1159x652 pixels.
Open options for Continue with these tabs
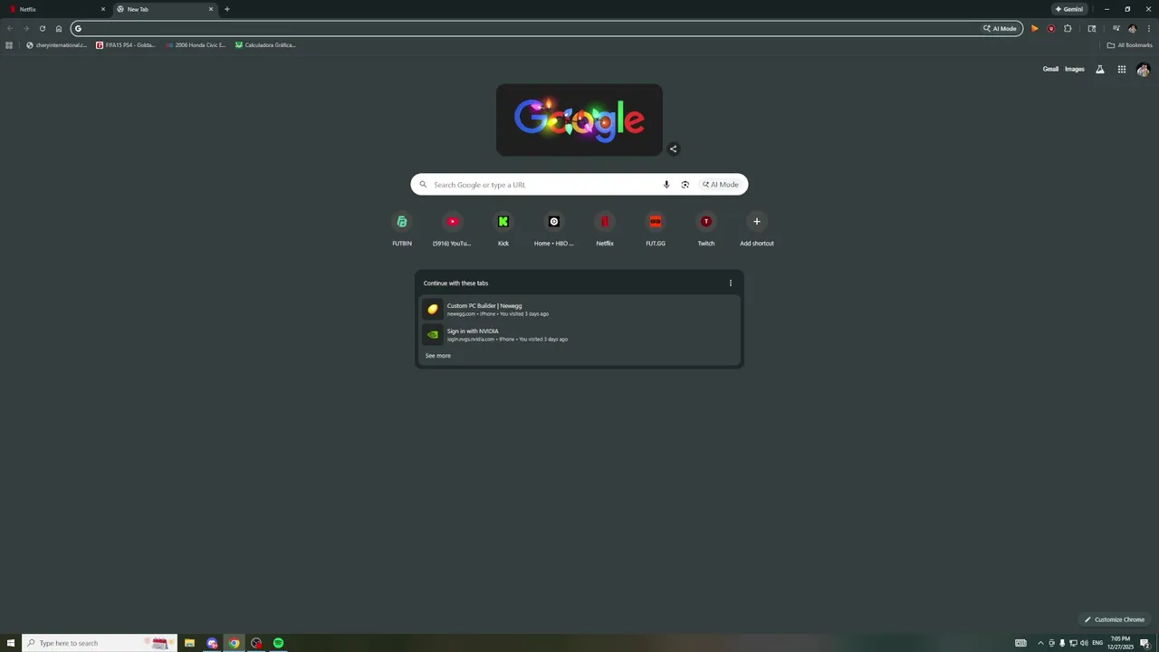pos(731,283)
